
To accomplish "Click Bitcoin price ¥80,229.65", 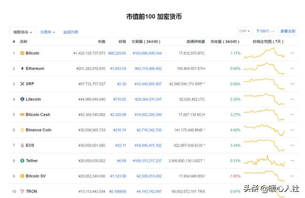I will coord(117,53).
